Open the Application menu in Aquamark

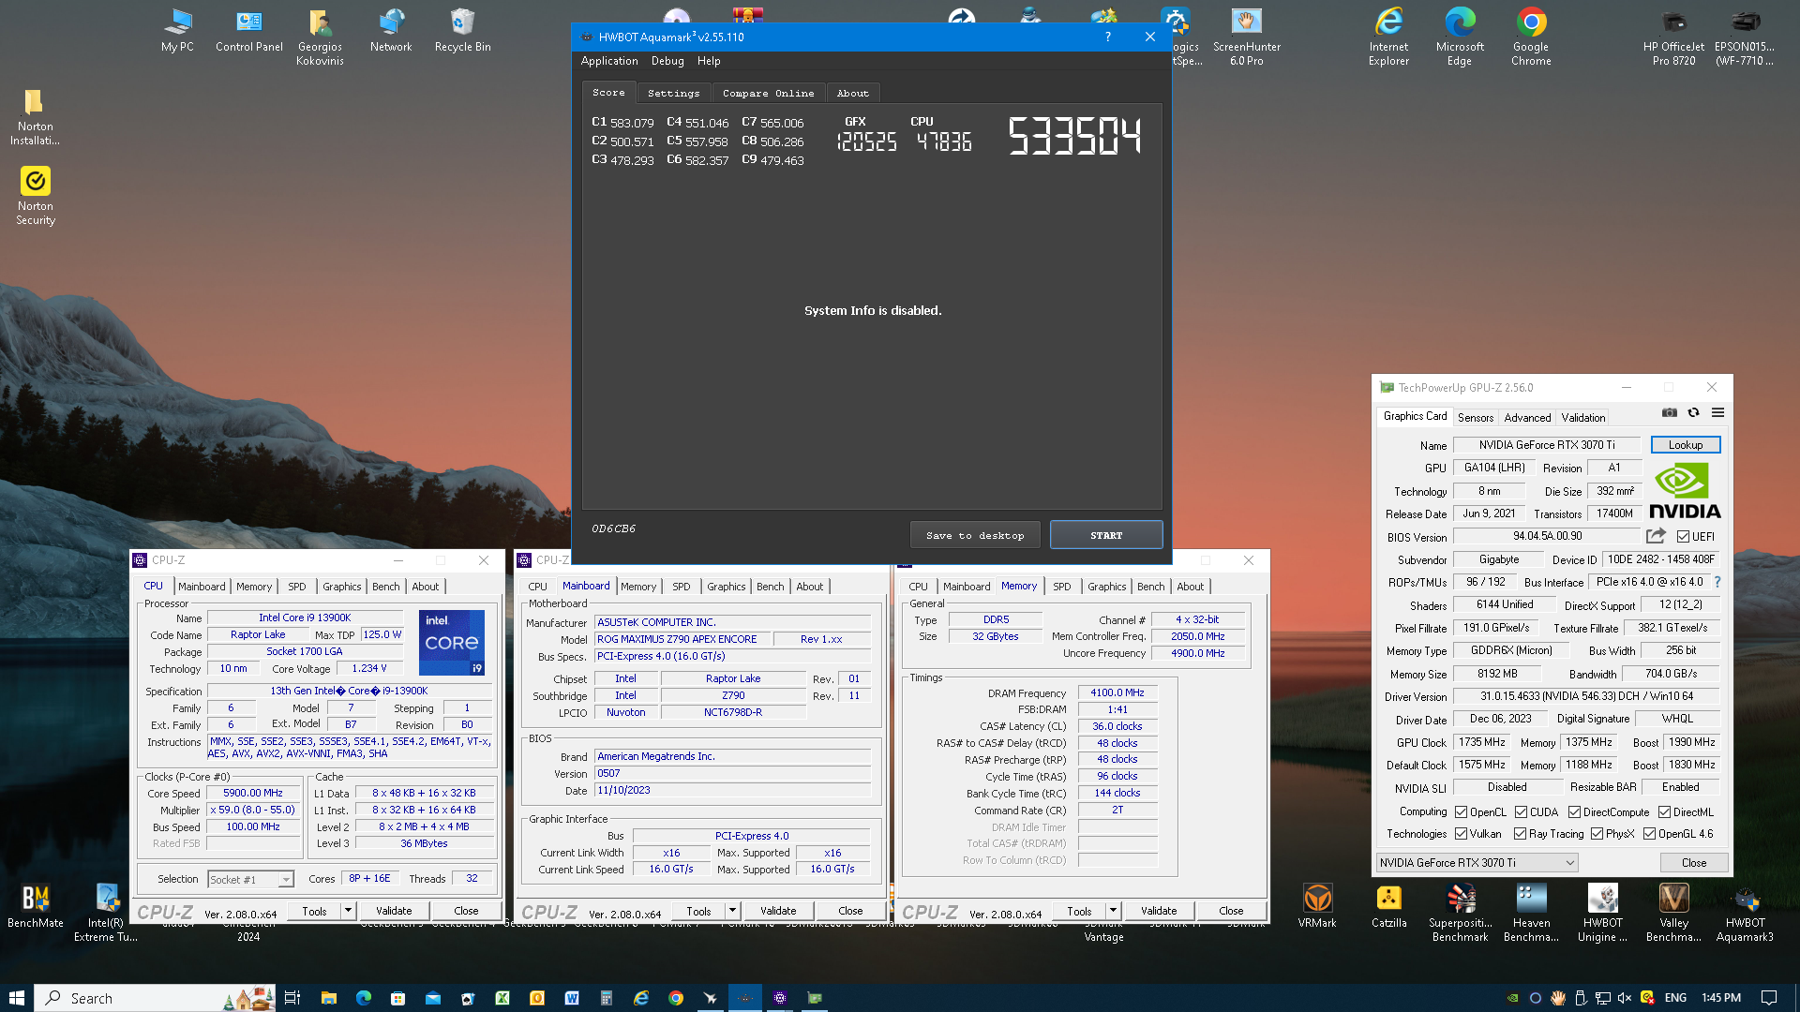(x=609, y=61)
